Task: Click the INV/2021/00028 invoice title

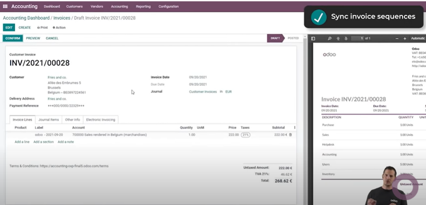Action: click(39, 63)
